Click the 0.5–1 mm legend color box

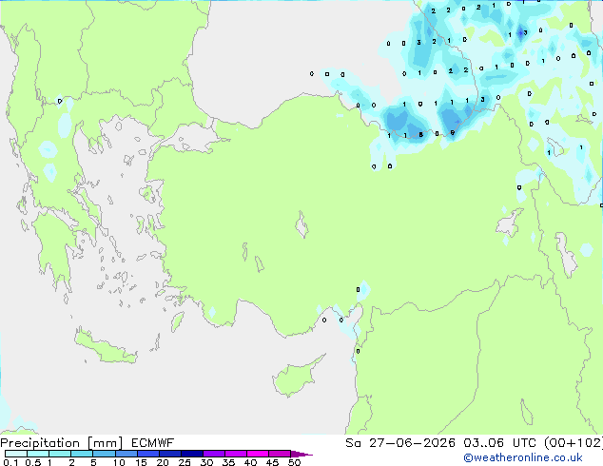[38, 454]
